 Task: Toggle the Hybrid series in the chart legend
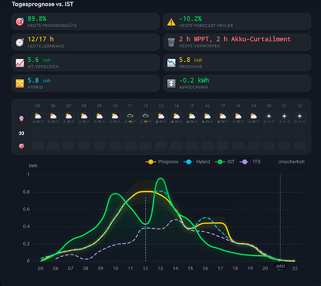pos(197,162)
